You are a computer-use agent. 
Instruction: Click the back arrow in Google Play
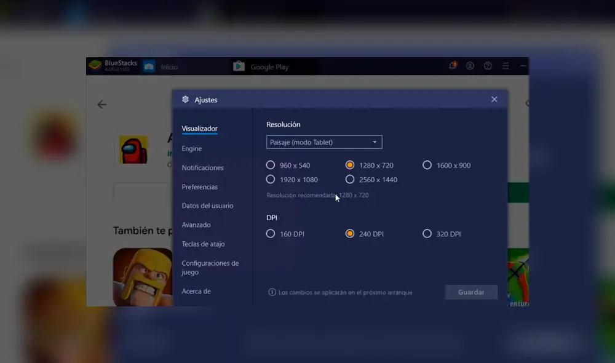tap(102, 105)
